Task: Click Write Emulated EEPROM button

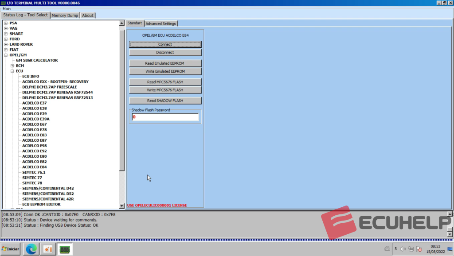Action: tap(165, 71)
